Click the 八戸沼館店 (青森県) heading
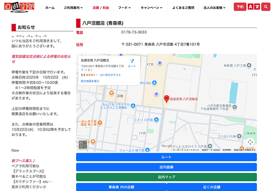 (103, 23)
